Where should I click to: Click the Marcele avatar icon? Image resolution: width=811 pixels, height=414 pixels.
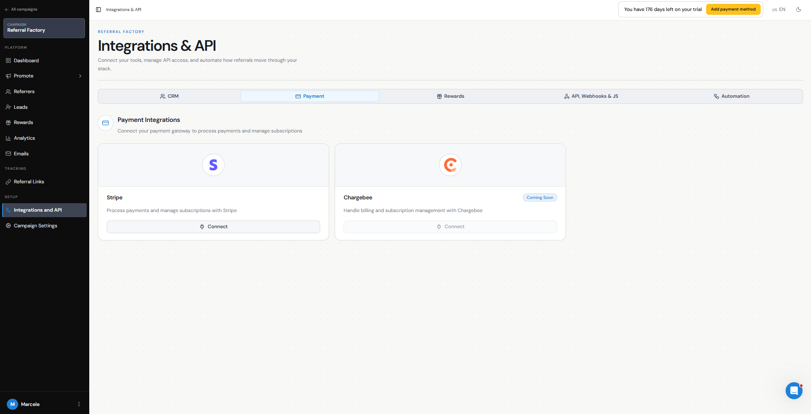tap(12, 404)
